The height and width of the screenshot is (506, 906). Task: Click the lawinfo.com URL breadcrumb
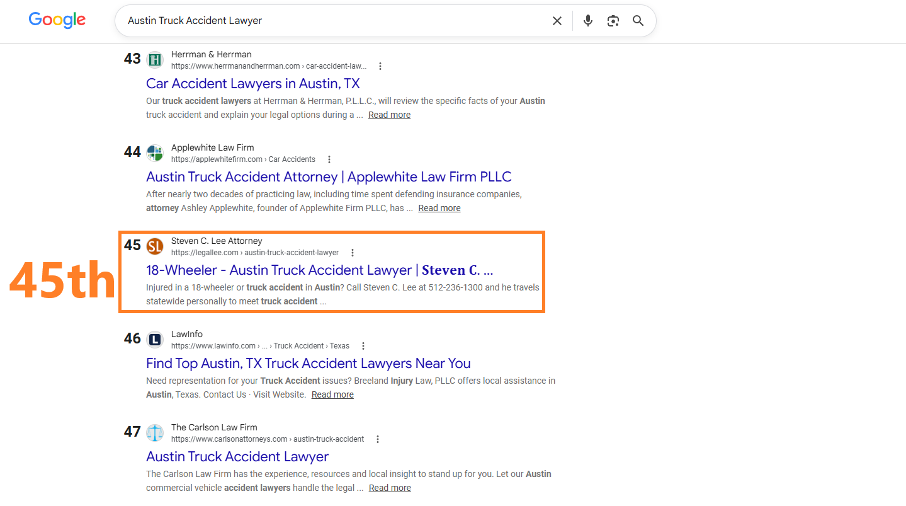click(x=260, y=346)
